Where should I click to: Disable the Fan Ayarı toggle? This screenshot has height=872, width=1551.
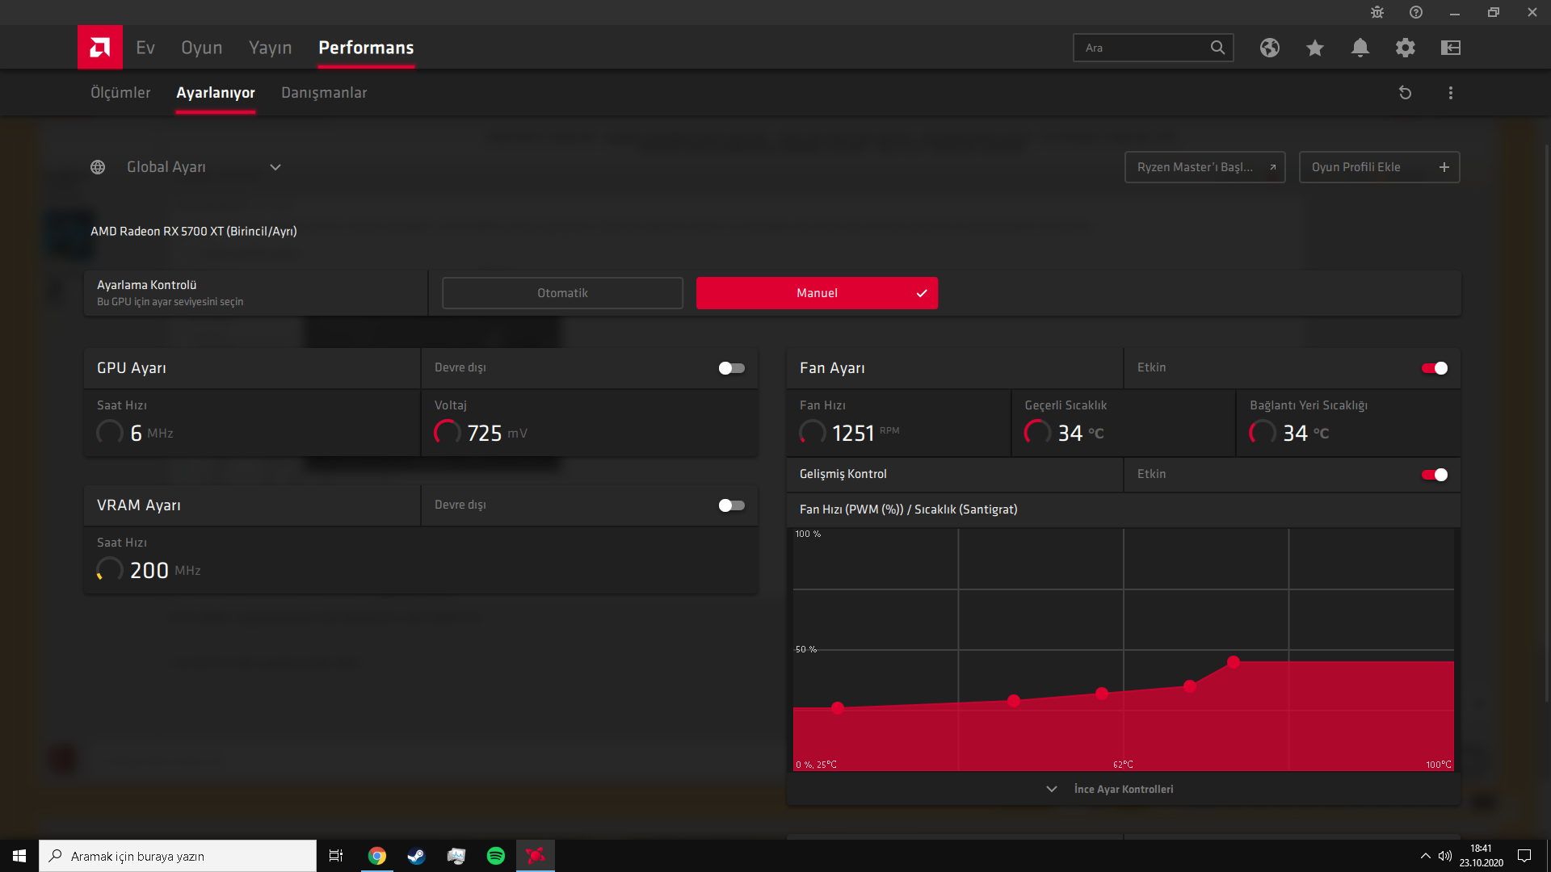tap(1435, 368)
